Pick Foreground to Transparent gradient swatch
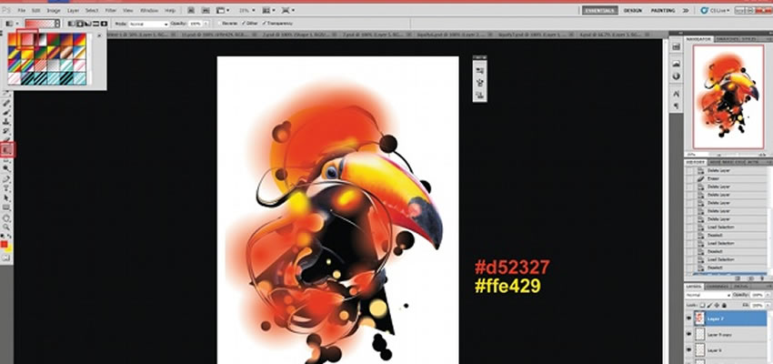Screen dimensions: 773x364 [x=27, y=39]
